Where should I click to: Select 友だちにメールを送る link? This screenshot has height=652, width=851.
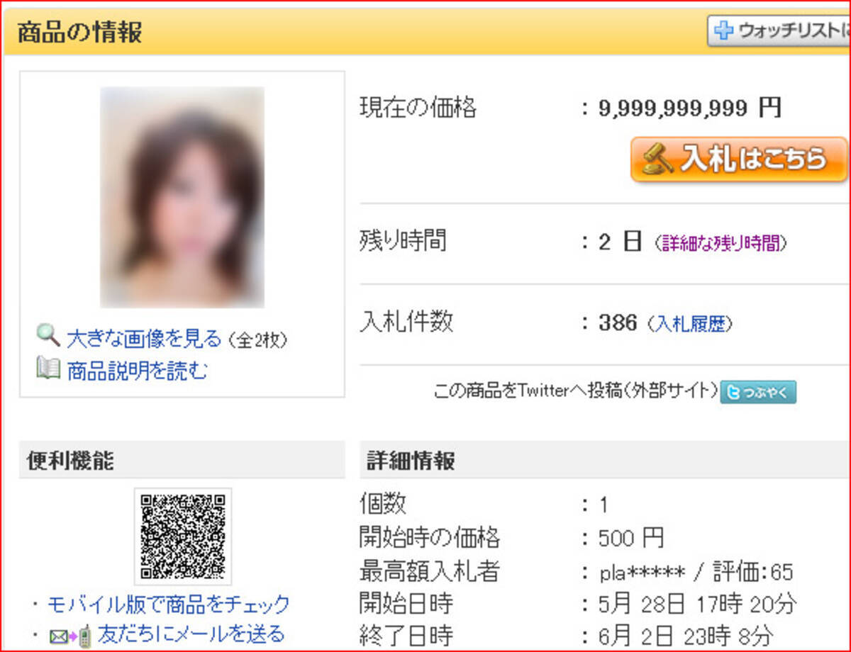point(191,633)
